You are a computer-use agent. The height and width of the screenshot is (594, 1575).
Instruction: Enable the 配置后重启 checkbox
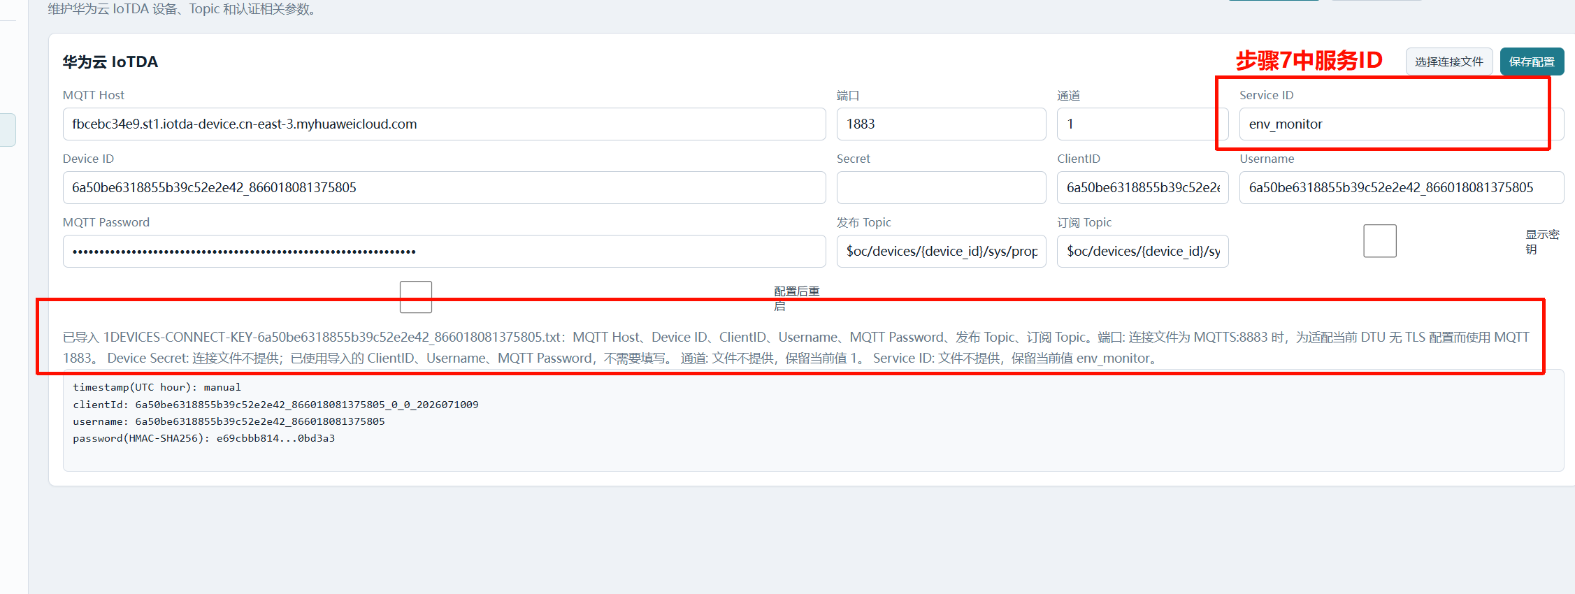click(x=416, y=297)
